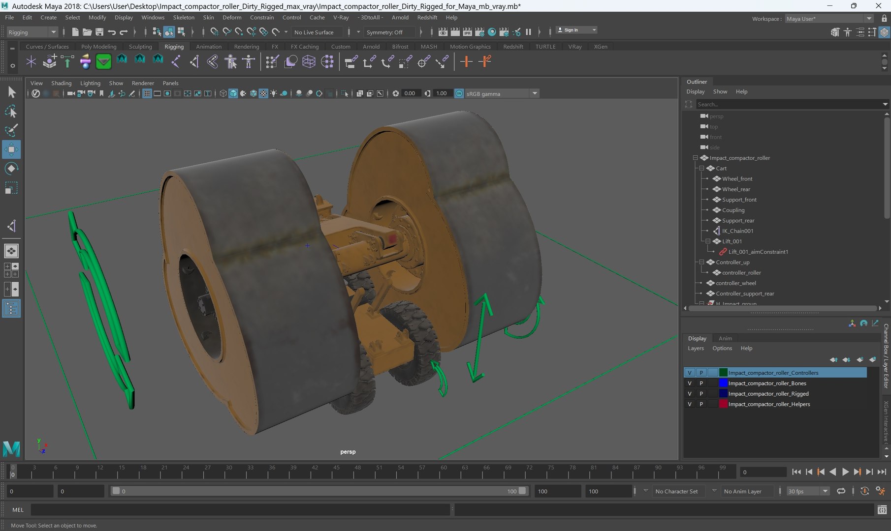Viewport: 891px width, 531px height.
Task: Click the playback range slider bar
Action: click(x=319, y=491)
